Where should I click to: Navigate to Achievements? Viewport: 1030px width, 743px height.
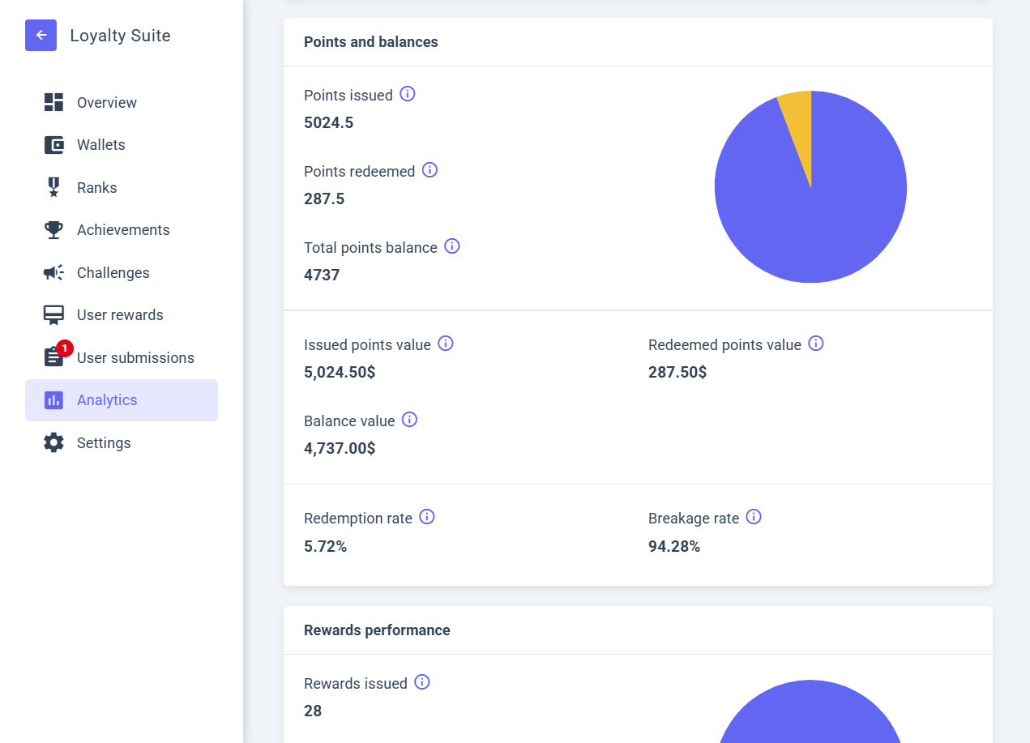(122, 230)
